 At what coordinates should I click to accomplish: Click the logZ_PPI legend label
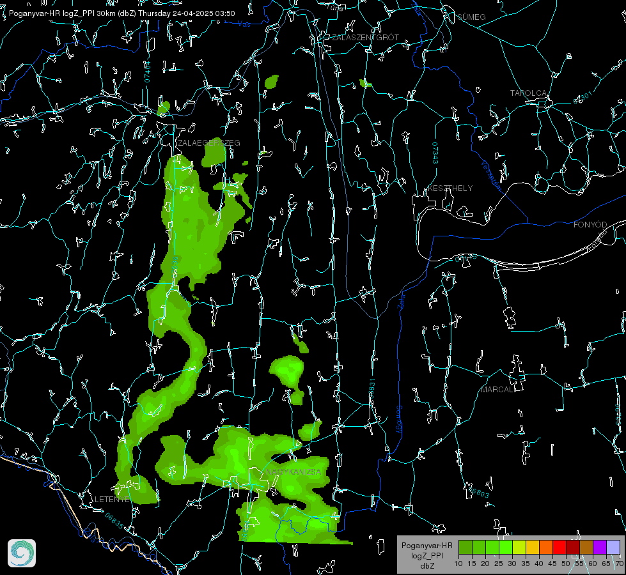point(426,555)
